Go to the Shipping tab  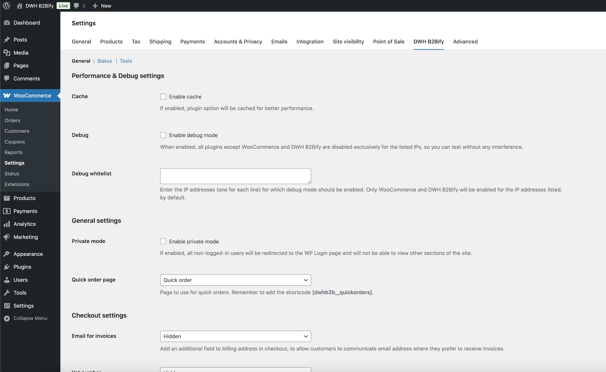pos(160,42)
